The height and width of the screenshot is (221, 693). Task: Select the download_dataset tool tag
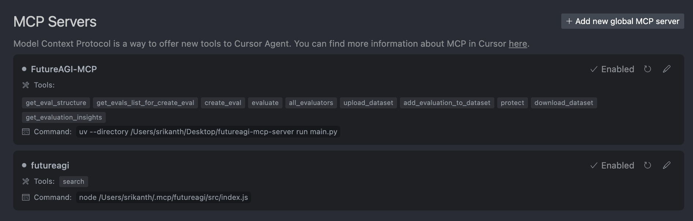[563, 103]
